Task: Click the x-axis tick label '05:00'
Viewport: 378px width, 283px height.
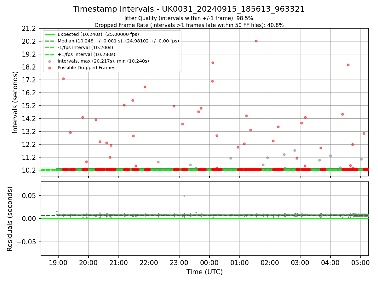Action: 360,263
